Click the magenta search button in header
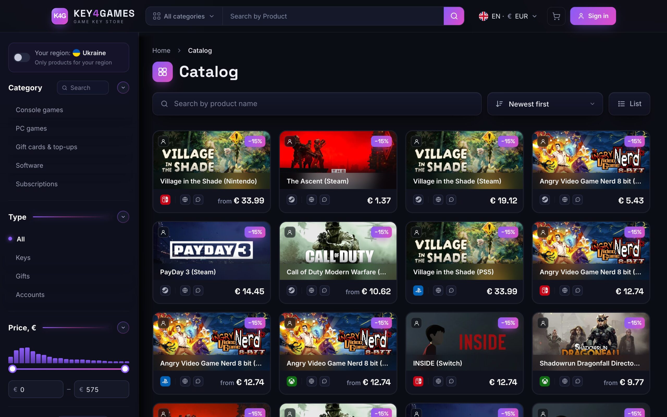The height and width of the screenshot is (417, 667). (454, 16)
